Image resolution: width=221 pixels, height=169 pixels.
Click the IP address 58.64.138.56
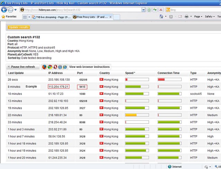[56, 136]
